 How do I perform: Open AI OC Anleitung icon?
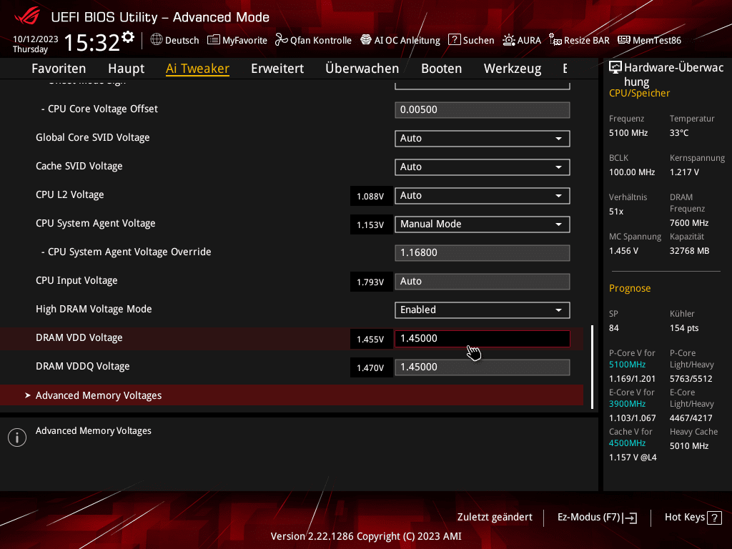click(366, 40)
